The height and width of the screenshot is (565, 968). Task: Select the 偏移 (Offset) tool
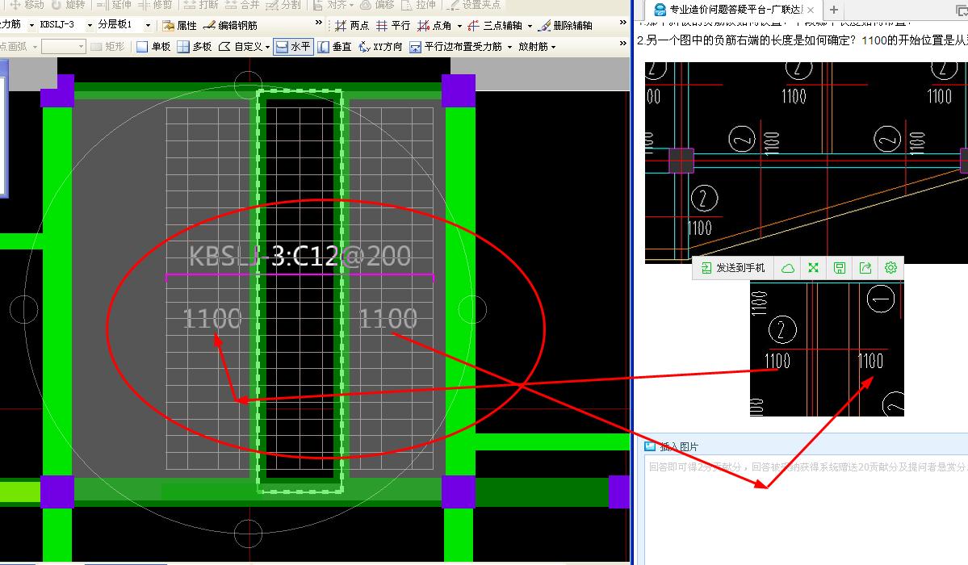coord(377,5)
